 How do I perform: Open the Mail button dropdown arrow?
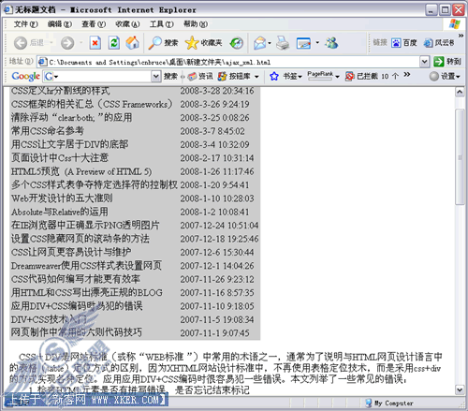pos(270,43)
